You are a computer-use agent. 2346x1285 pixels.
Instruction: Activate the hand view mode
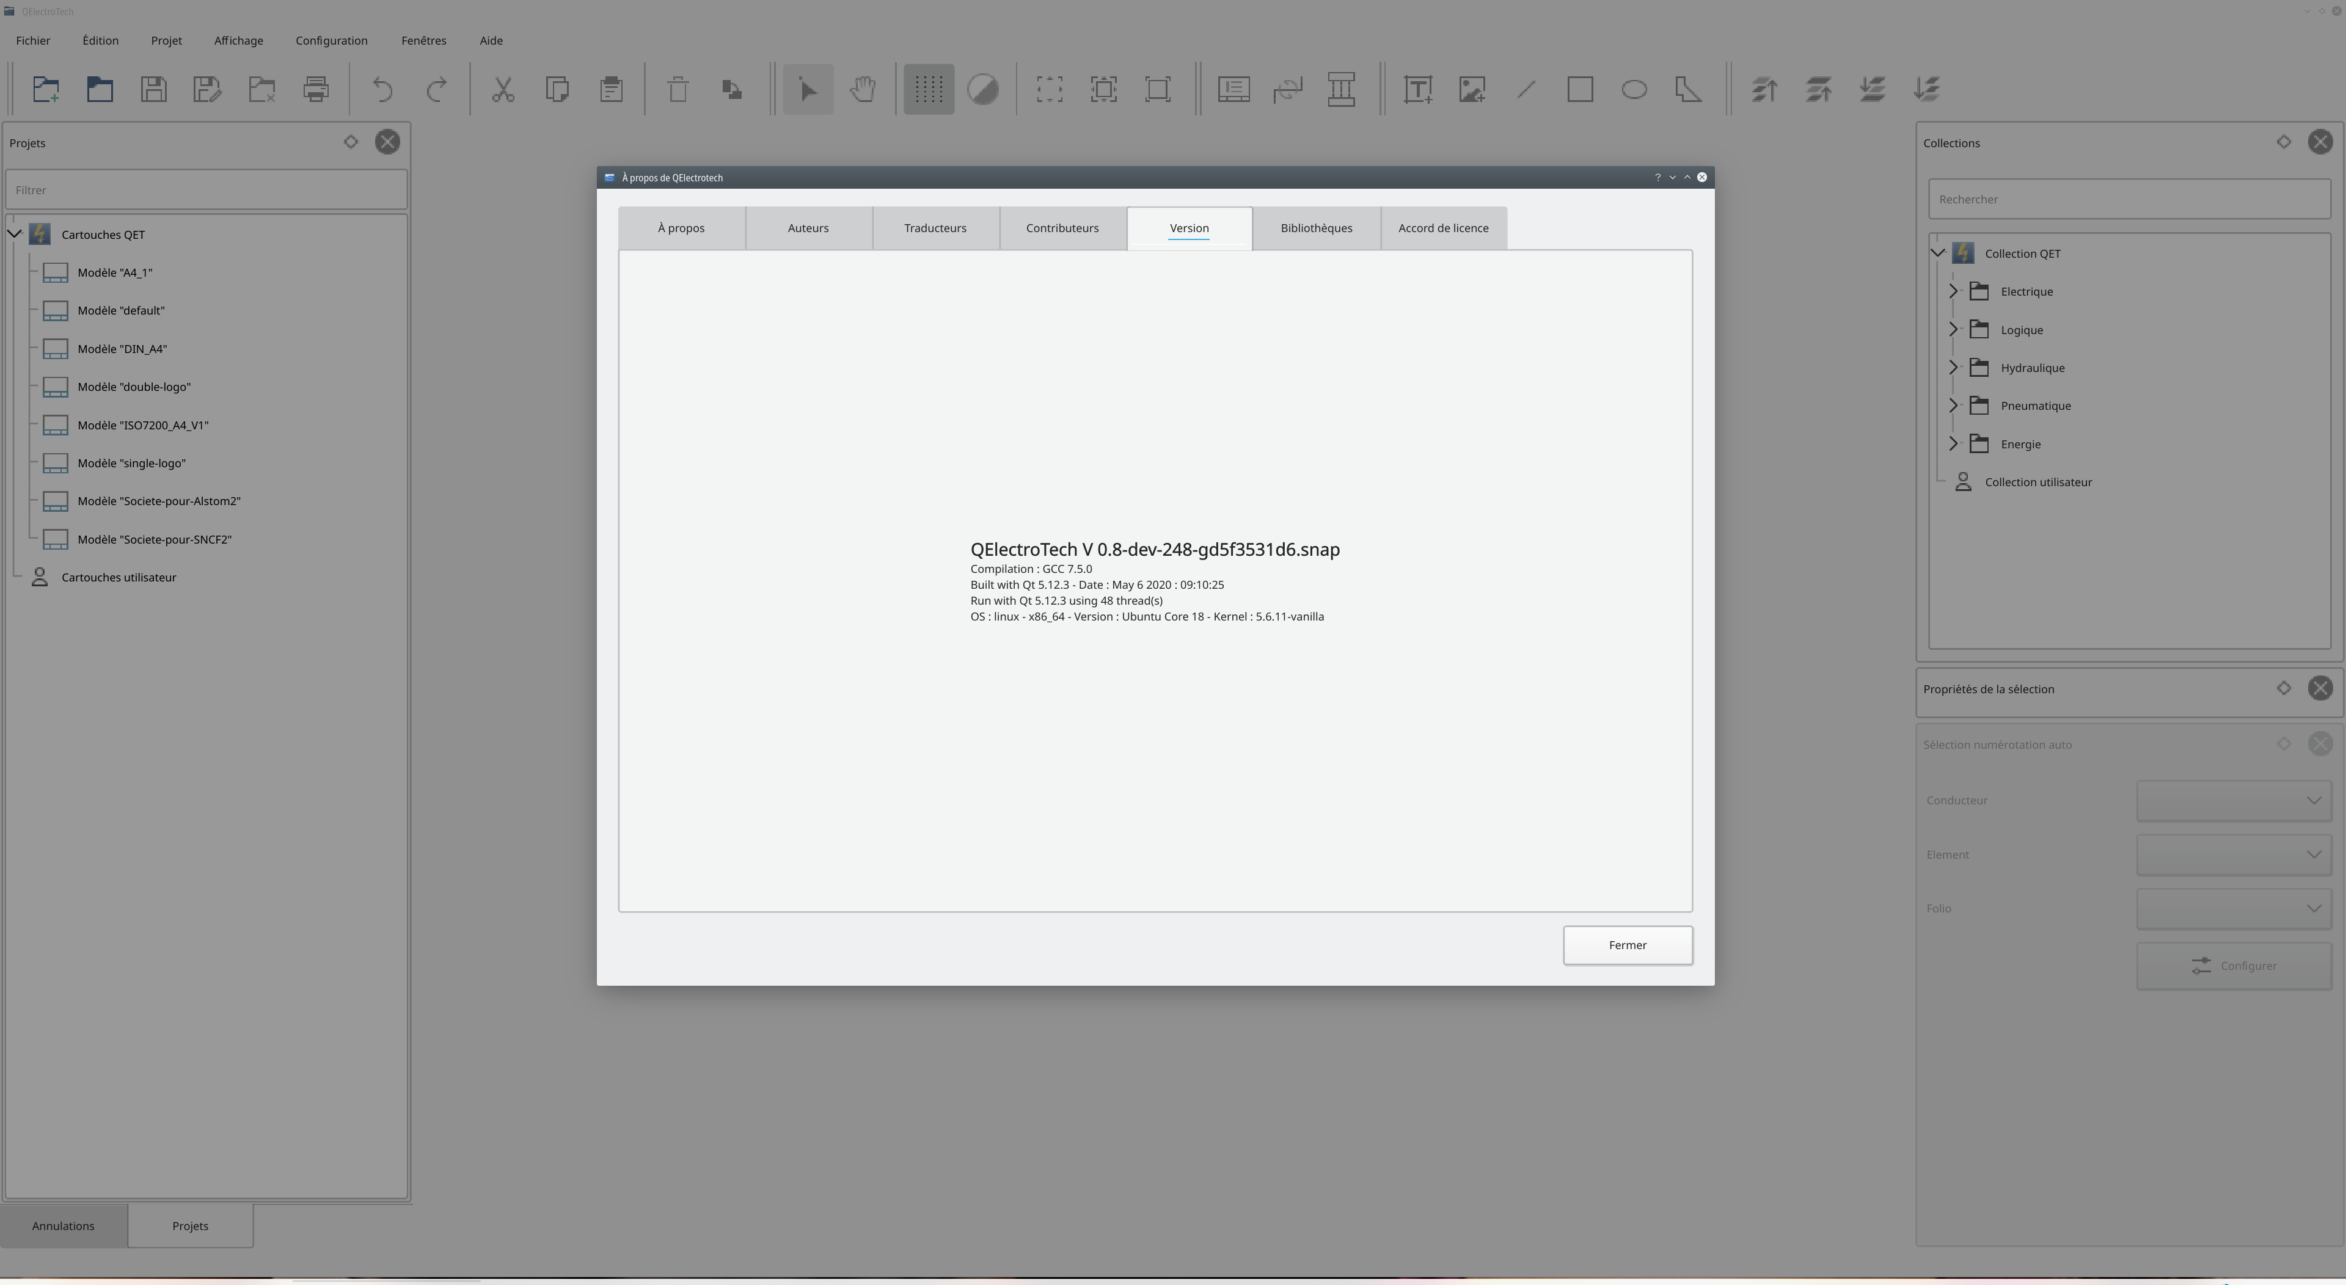(863, 89)
